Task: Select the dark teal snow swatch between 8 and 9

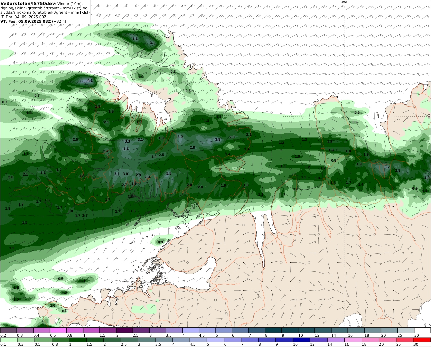Action: [273, 330]
